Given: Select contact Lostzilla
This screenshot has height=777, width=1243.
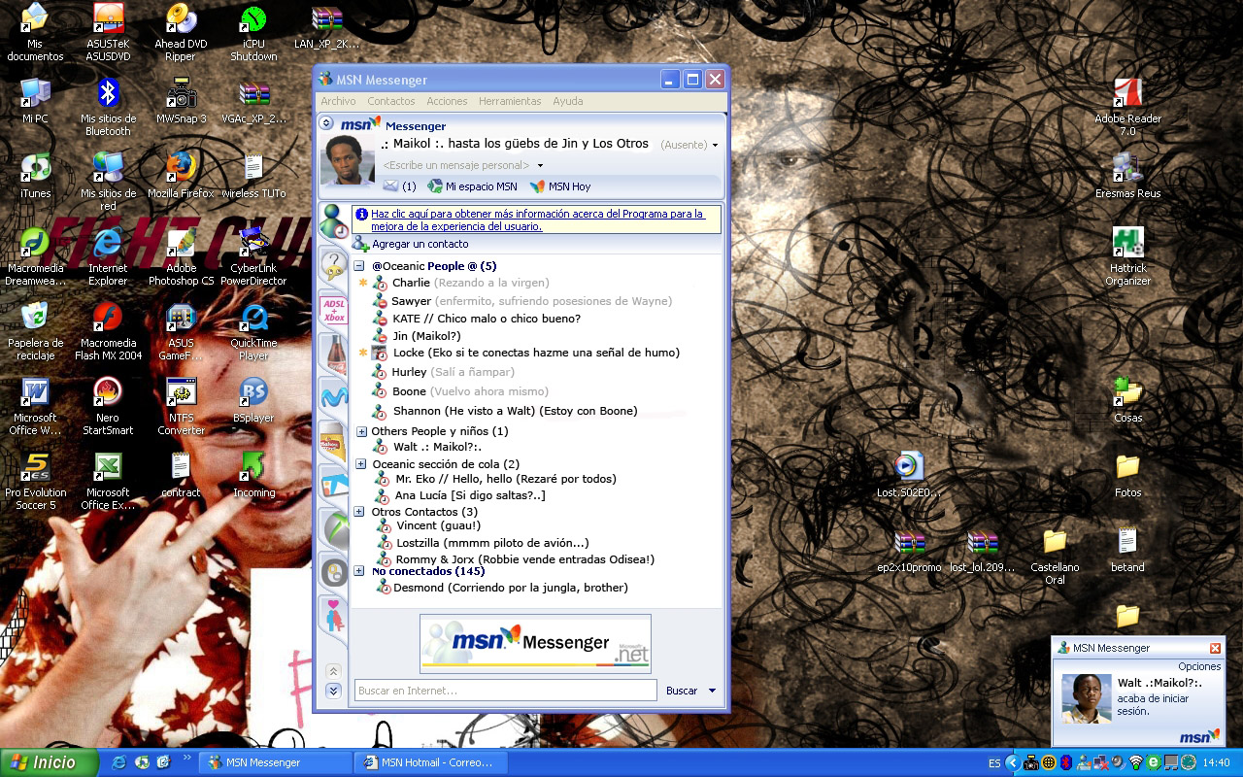Looking at the screenshot, I should [x=483, y=543].
